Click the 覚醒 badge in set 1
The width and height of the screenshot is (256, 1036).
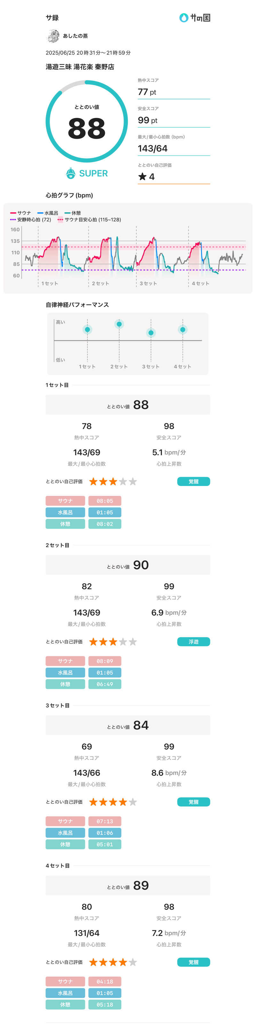click(x=193, y=482)
